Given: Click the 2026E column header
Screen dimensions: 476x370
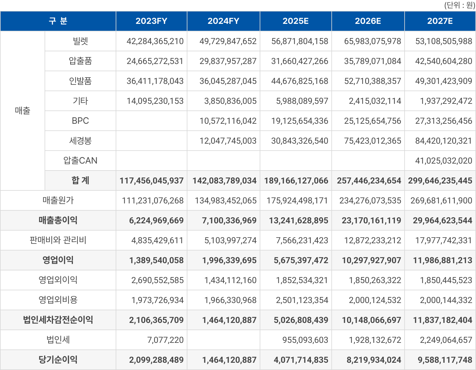Looking at the screenshot, I should pyautogui.click(x=368, y=21).
